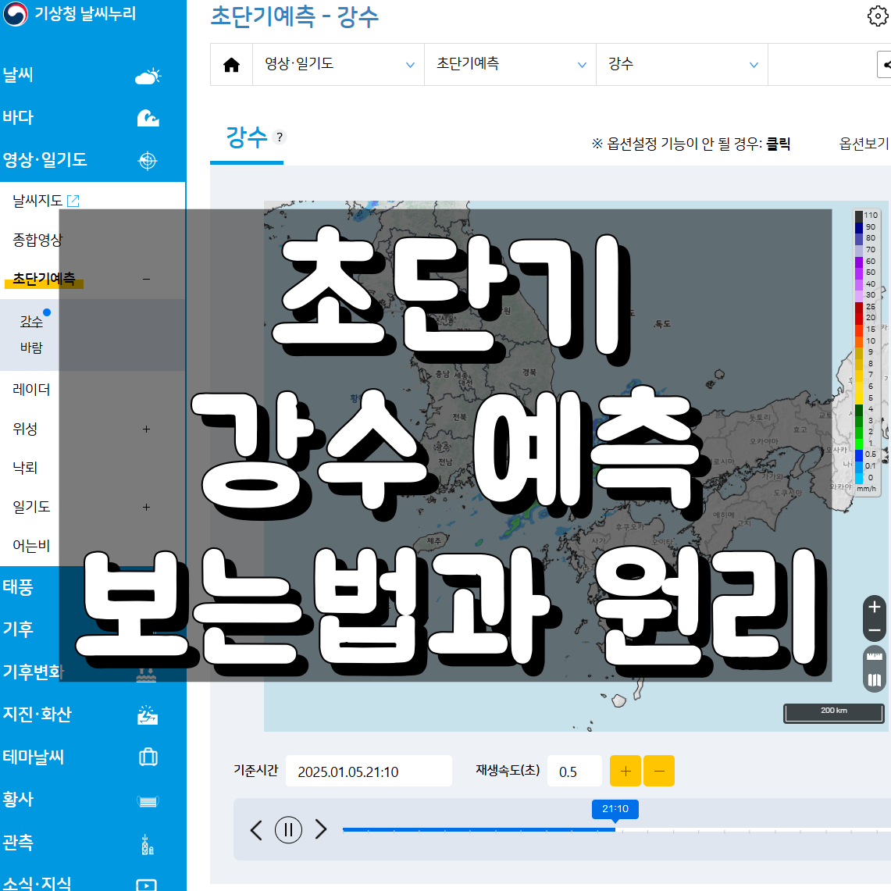Open the 기후변화 main menu

pos(33,672)
